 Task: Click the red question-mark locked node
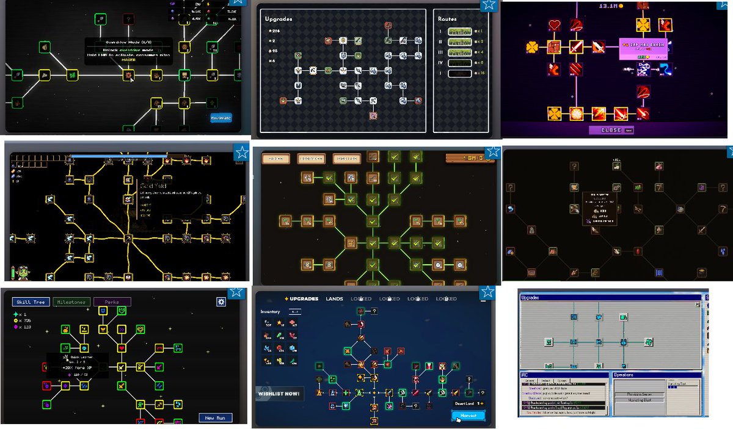[x=128, y=20]
